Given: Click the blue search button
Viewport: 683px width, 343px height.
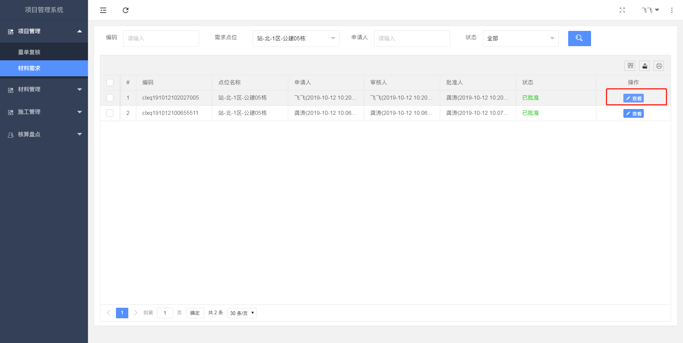Looking at the screenshot, I should [x=579, y=39].
